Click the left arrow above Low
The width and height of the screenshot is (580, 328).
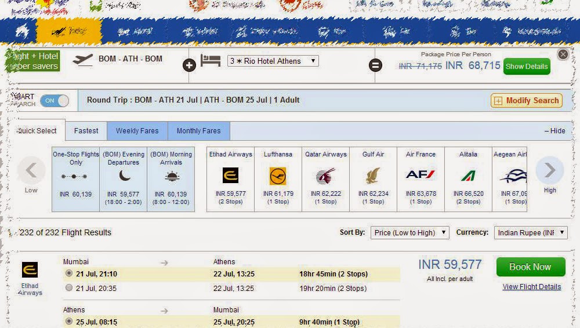[x=31, y=170]
